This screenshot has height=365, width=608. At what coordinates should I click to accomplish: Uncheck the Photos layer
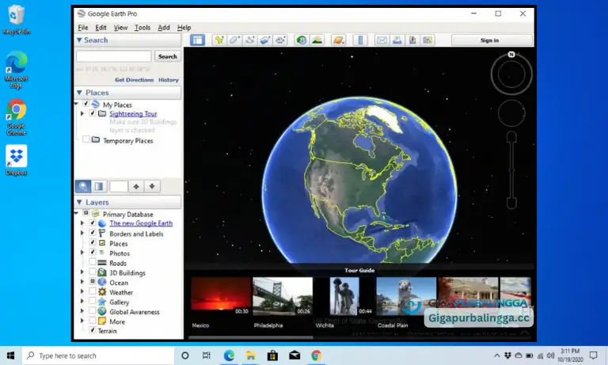(93, 252)
